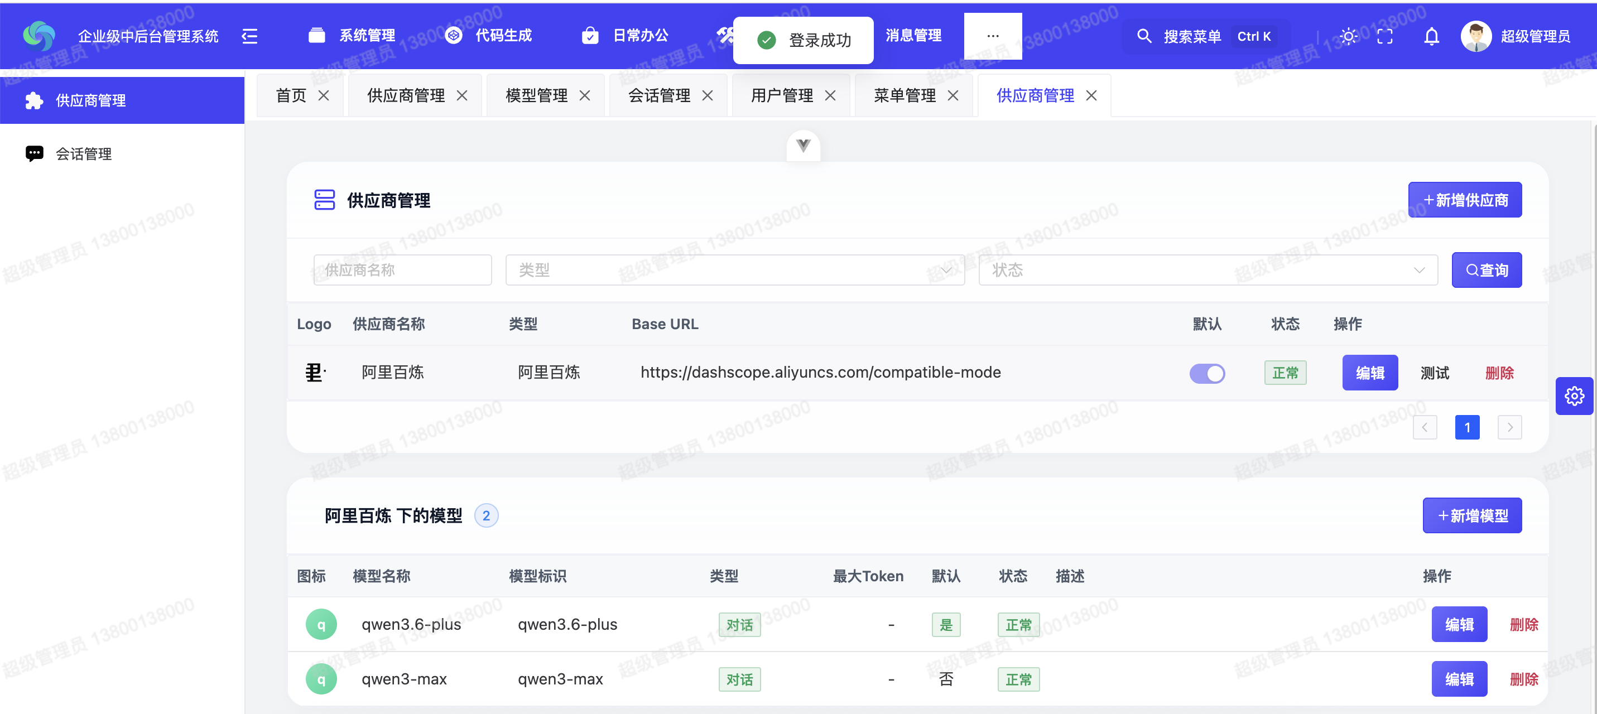
Task: Open notifications bell
Action: 1431,36
